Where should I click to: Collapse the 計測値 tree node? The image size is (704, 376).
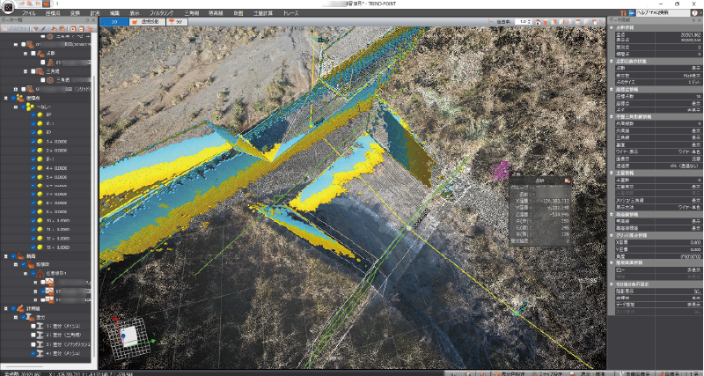pos(6,308)
